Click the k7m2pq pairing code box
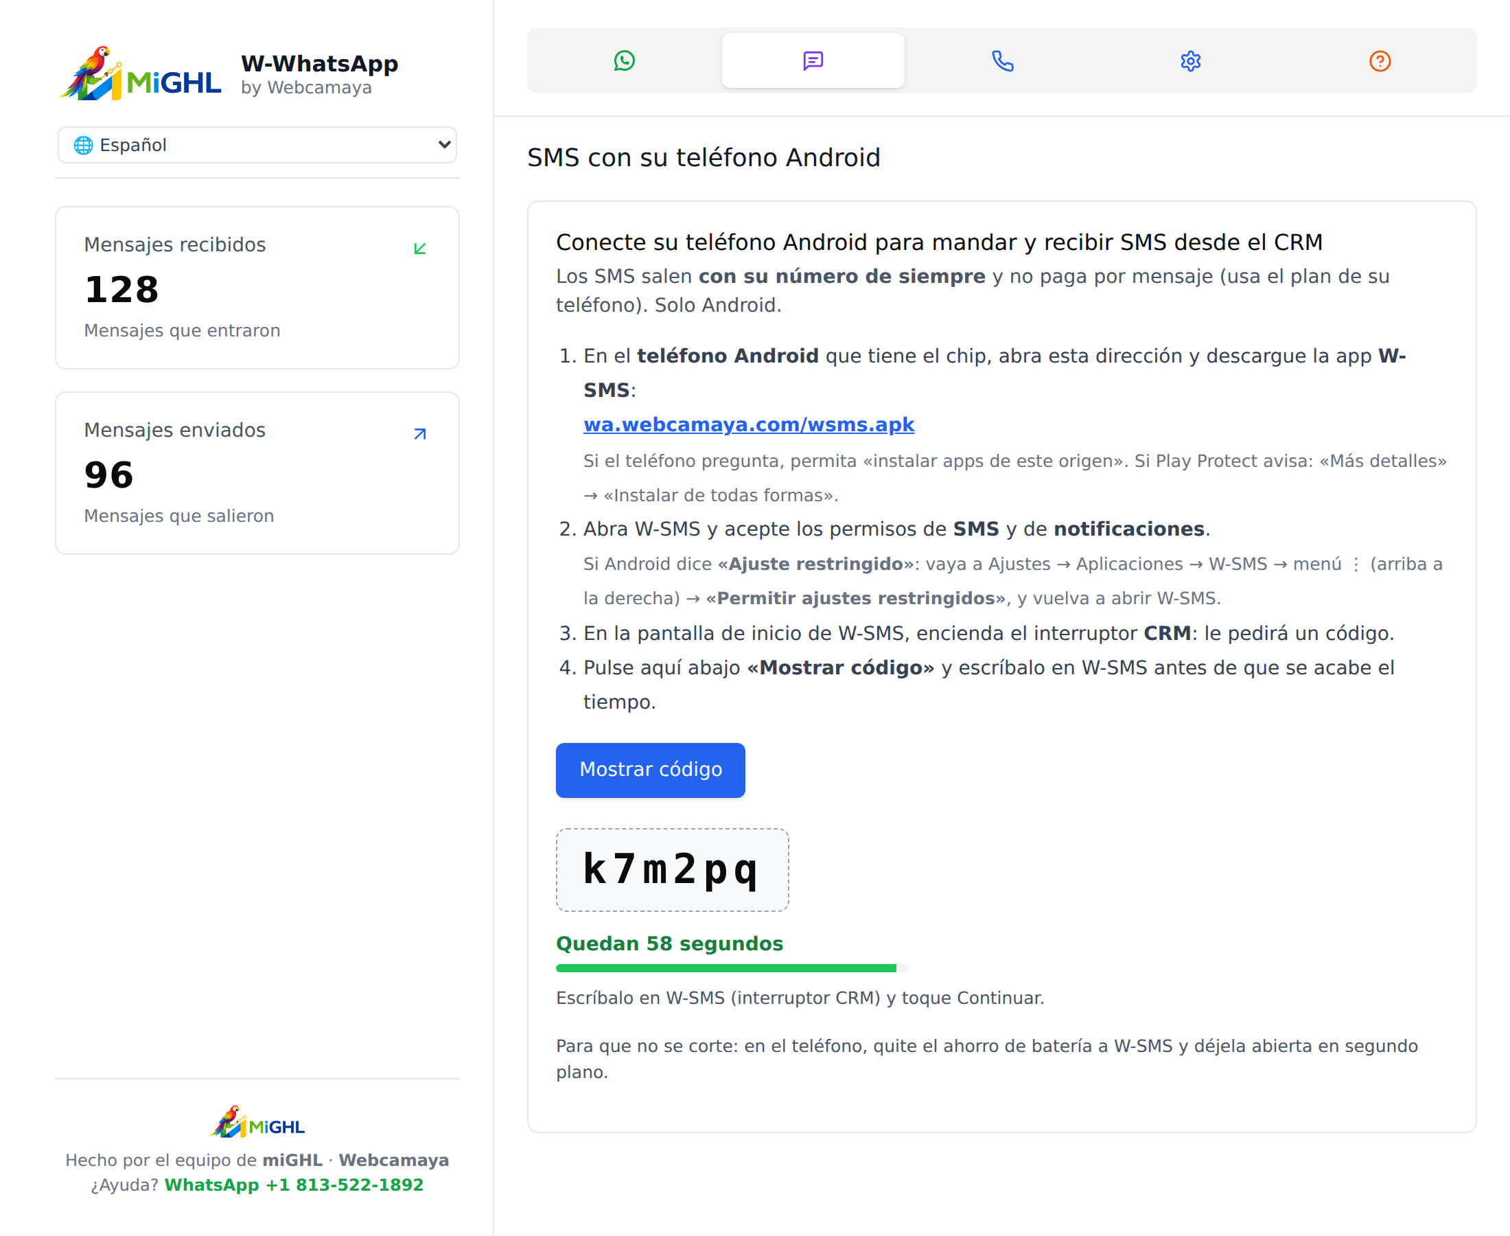Image resolution: width=1510 pixels, height=1236 pixels. pos(672,870)
